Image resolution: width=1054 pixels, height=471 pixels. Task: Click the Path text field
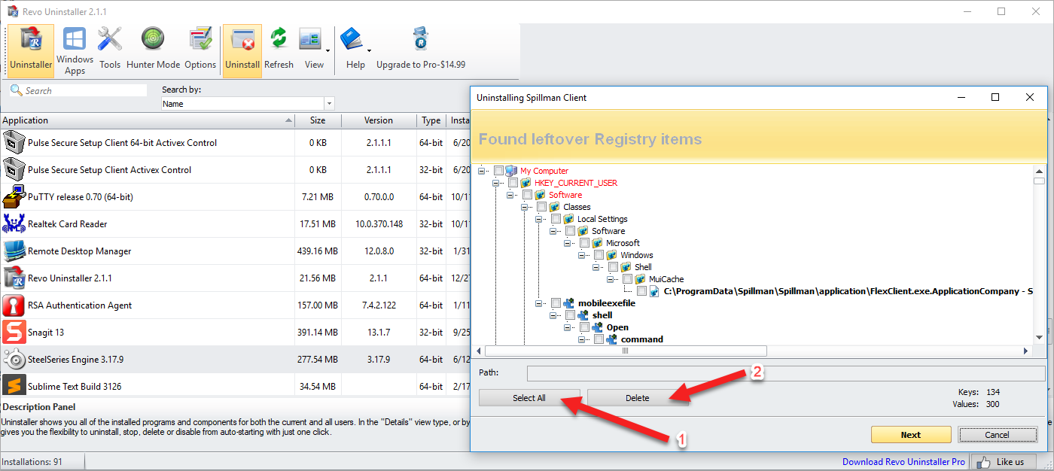786,373
